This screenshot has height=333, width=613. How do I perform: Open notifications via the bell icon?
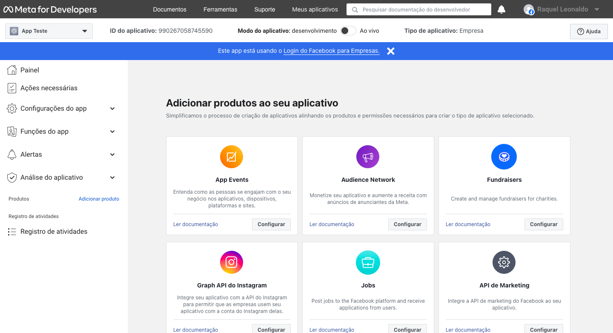[501, 9]
